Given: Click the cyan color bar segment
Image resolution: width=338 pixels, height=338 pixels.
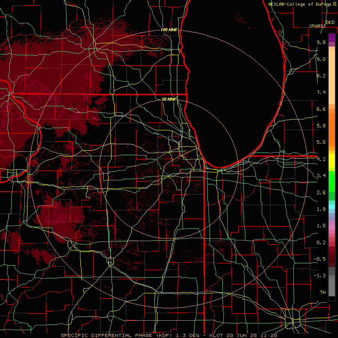Looking at the screenshot, I should pyautogui.click(x=332, y=206).
